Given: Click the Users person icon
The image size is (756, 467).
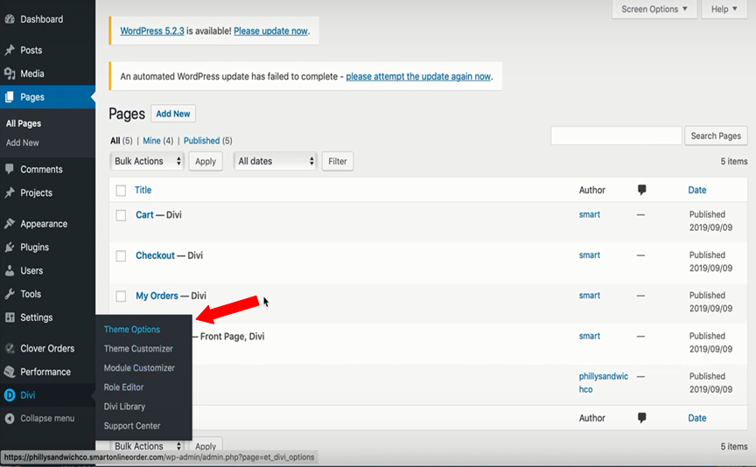Looking at the screenshot, I should point(10,270).
